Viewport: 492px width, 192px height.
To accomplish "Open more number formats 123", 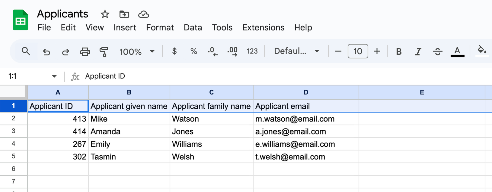I will [252, 51].
